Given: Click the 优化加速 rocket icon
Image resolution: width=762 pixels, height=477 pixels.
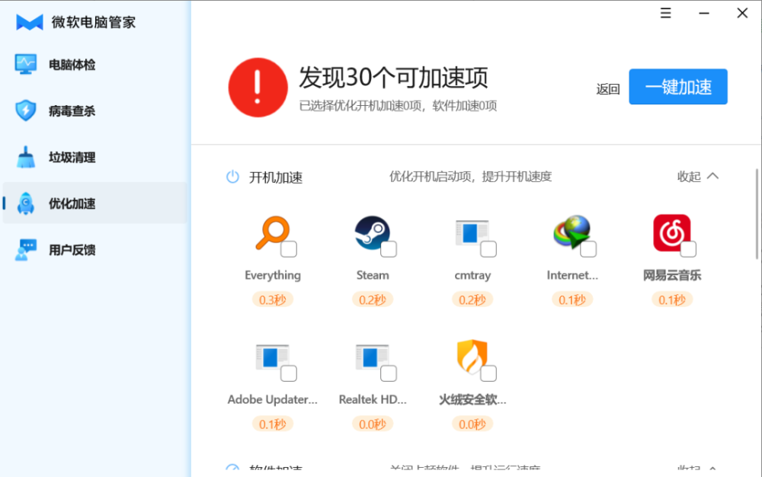Looking at the screenshot, I should [25, 203].
